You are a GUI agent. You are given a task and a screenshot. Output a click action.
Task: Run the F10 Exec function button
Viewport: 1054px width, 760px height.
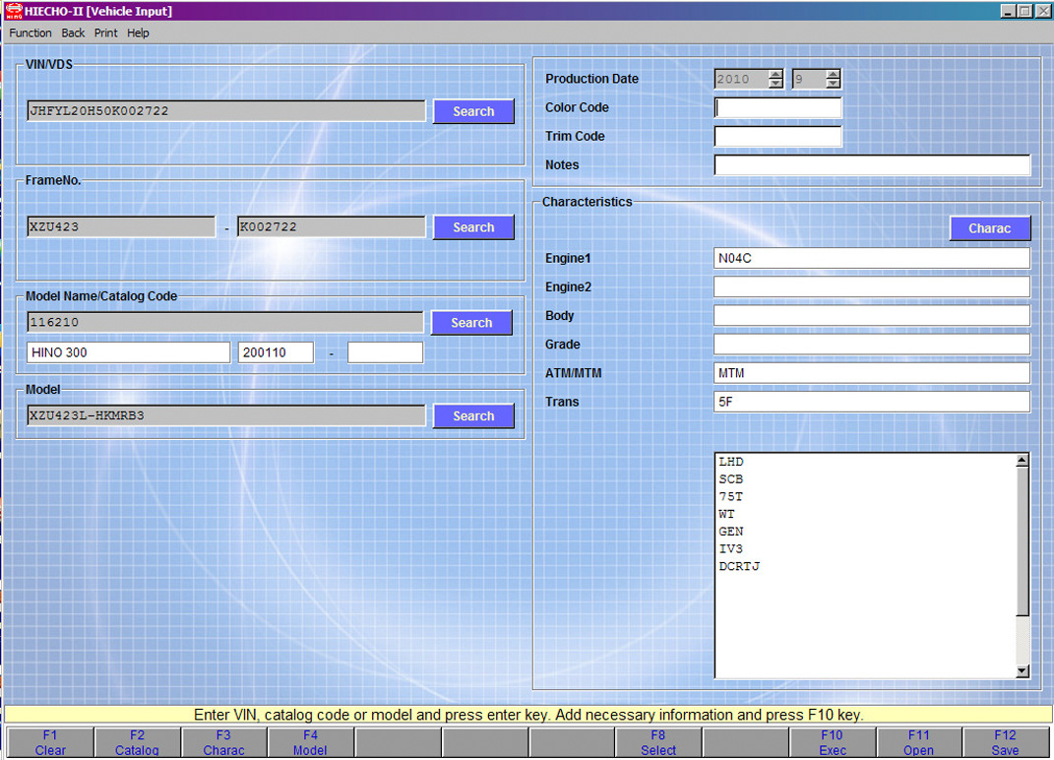tap(832, 742)
